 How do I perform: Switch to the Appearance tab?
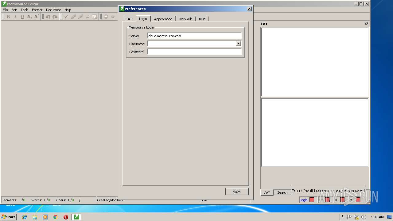tap(163, 19)
